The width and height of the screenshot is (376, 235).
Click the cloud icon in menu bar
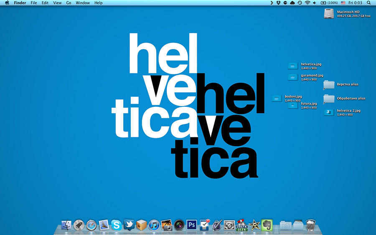[x=292, y=3]
